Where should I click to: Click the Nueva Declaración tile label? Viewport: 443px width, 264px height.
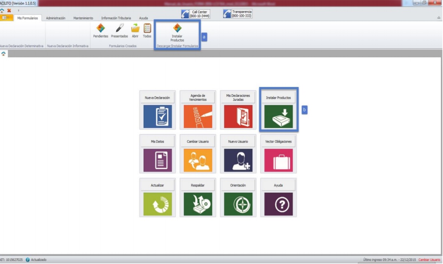pos(157,98)
